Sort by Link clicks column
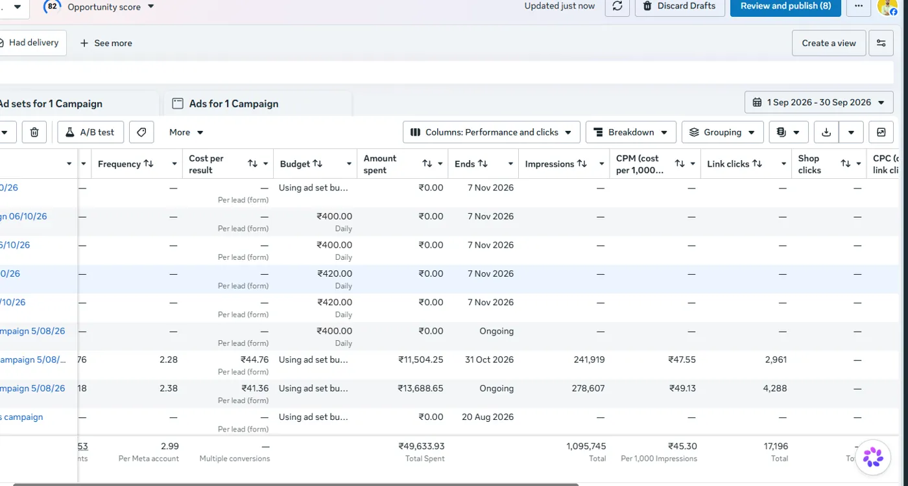Image resolution: width=908 pixels, height=486 pixels. (757, 164)
